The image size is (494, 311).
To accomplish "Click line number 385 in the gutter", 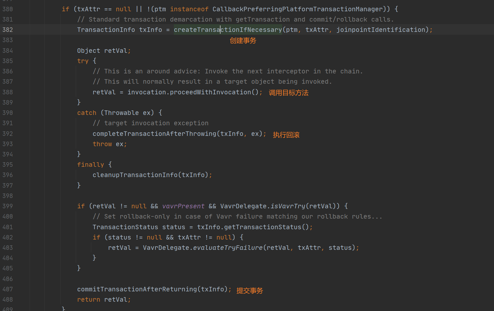I will (8, 61).
